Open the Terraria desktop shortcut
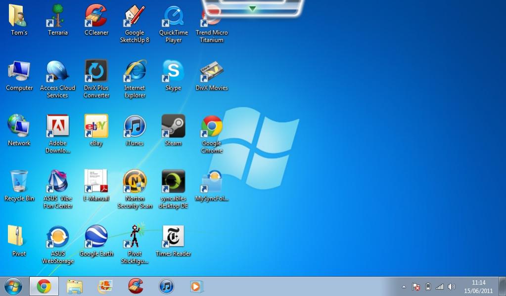Image resolution: width=506 pixels, height=296 pixels. click(x=58, y=17)
